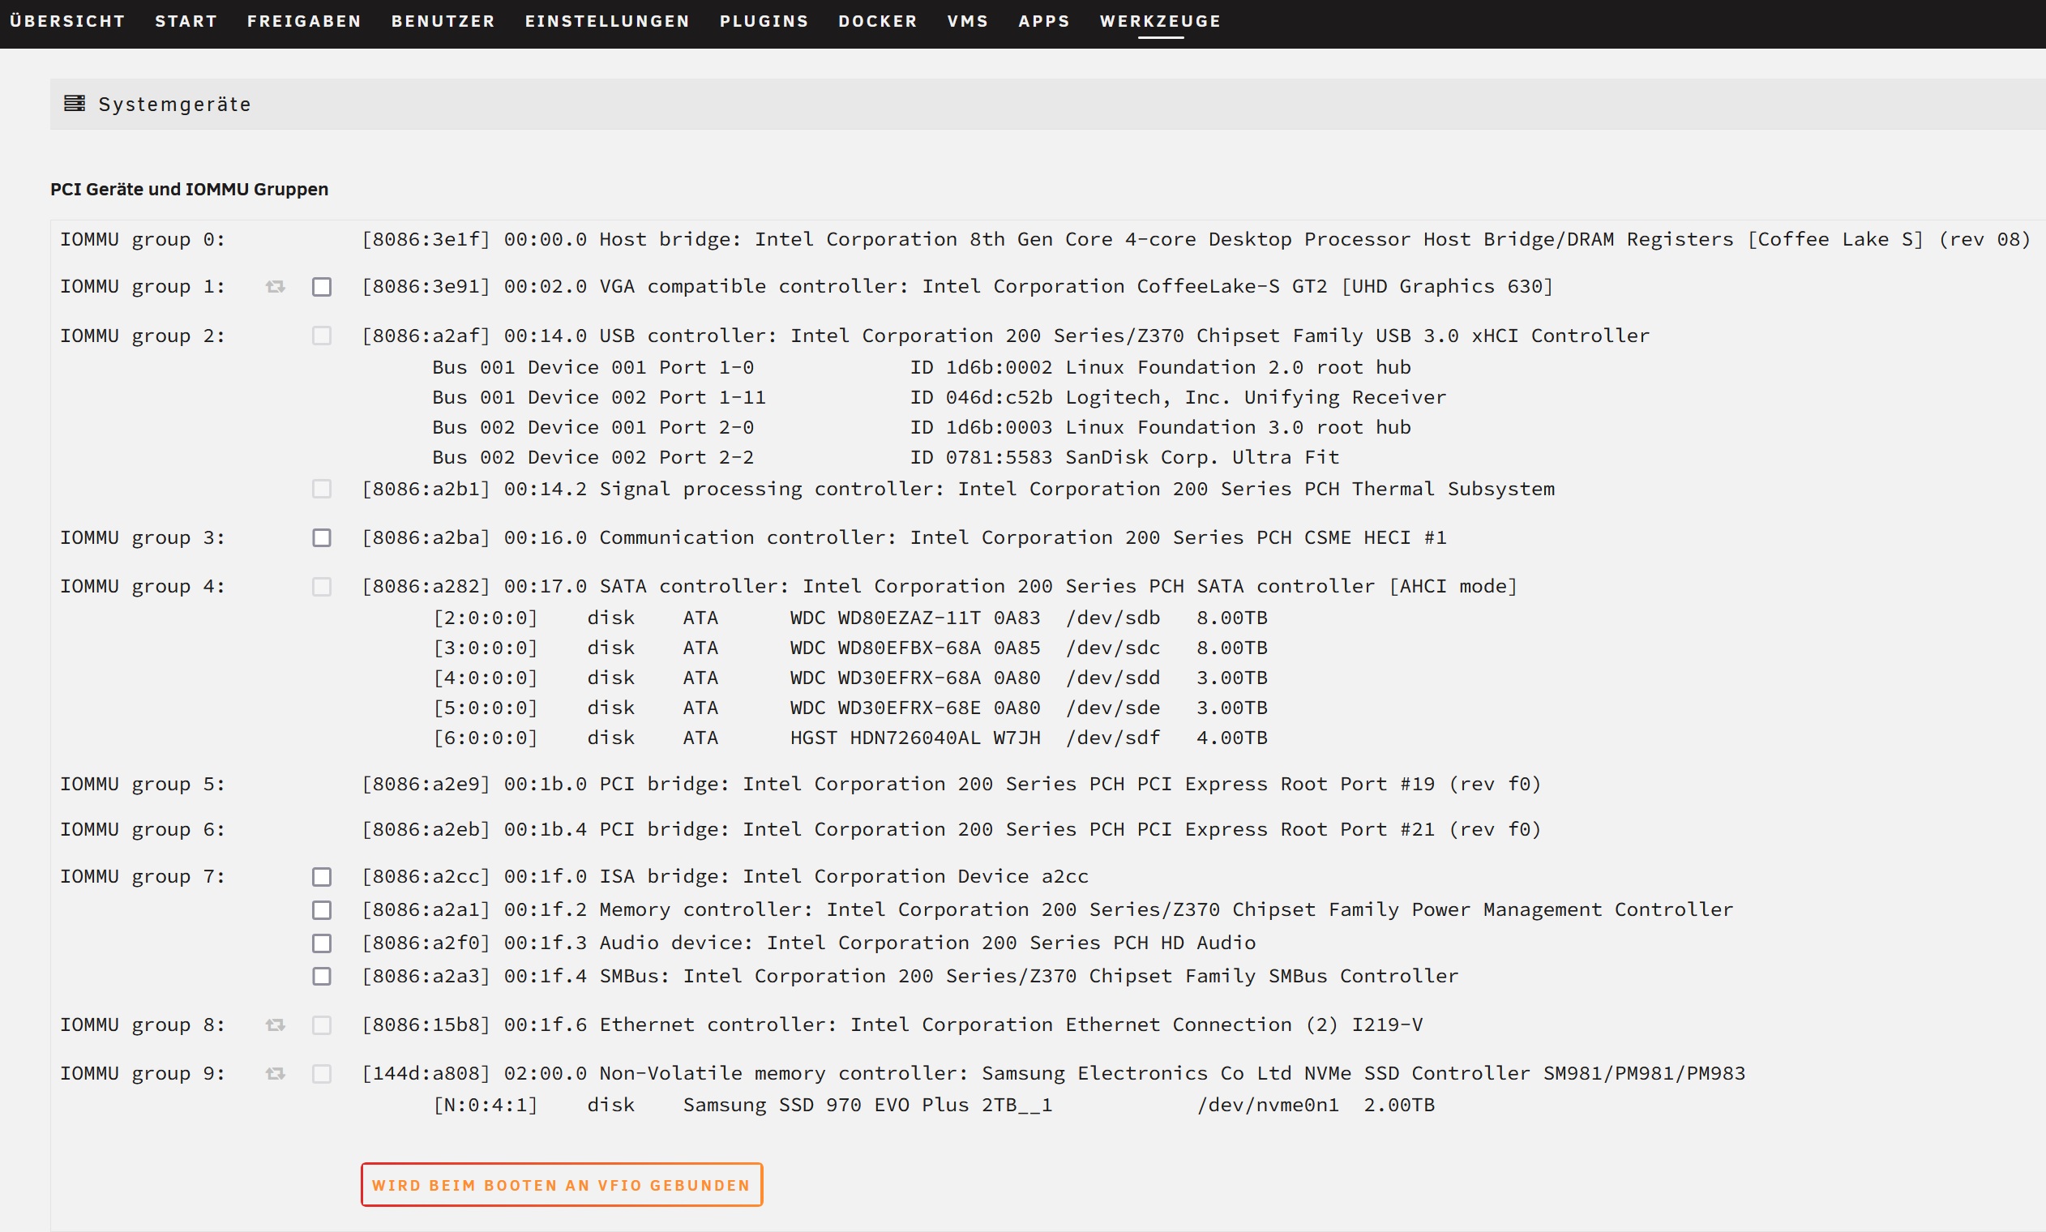Check the VGA compatible controller checkbox
This screenshot has height=1232, width=2046.
click(322, 287)
